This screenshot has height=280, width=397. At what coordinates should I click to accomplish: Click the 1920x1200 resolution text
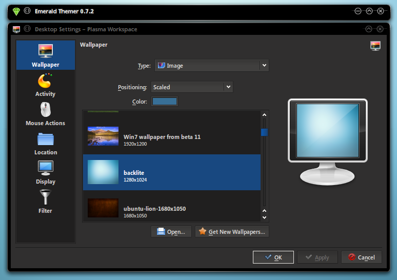(x=135, y=144)
